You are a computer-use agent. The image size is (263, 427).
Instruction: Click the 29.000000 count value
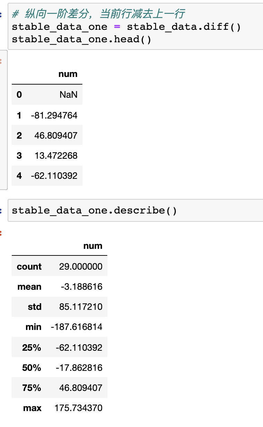click(80, 267)
